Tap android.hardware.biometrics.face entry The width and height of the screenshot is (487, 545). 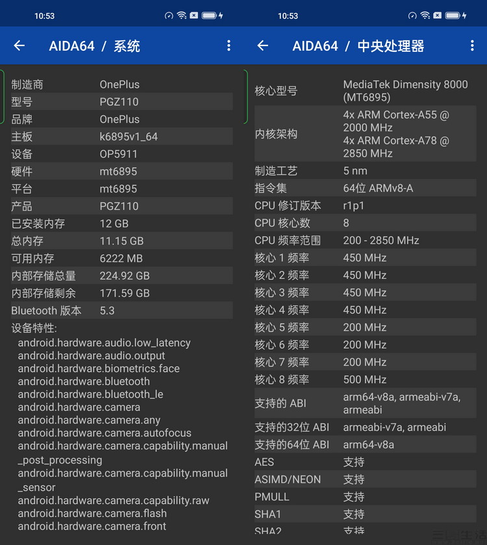99,369
